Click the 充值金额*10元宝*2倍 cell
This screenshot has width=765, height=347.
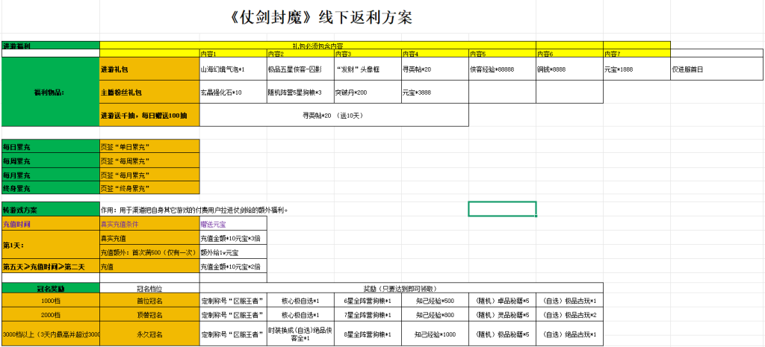click(x=233, y=266)
